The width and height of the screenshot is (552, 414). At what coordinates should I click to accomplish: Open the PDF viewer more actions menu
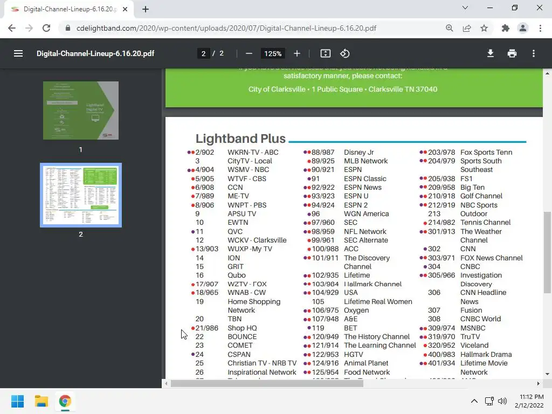point(534,53)
